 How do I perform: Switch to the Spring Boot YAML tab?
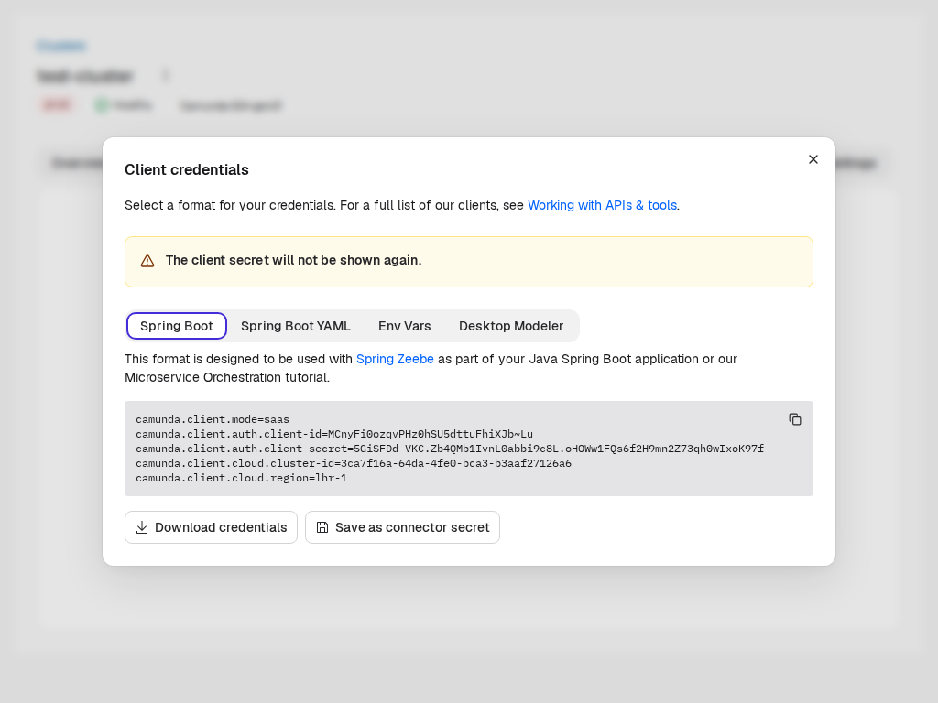point(296,326)
